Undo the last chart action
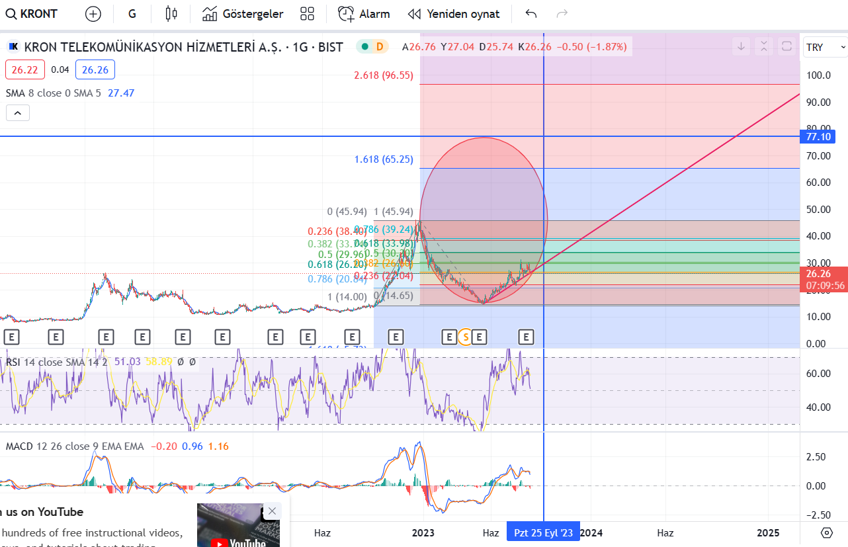 point(530,13)
